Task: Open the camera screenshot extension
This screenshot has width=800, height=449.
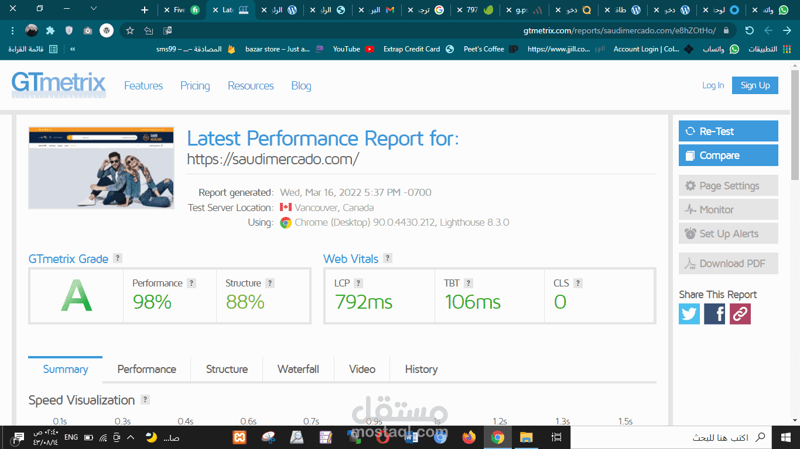Action: pos(88,30)
